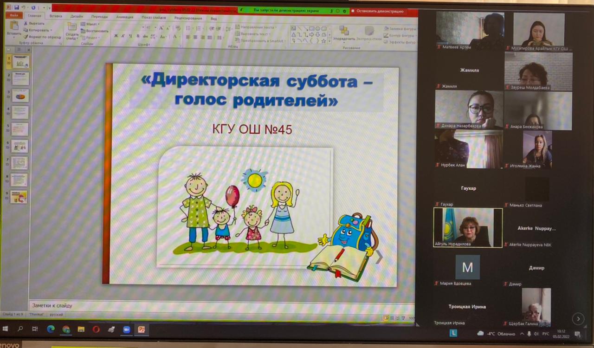Click the Save icon in quick access toolbar

(17, 8)
